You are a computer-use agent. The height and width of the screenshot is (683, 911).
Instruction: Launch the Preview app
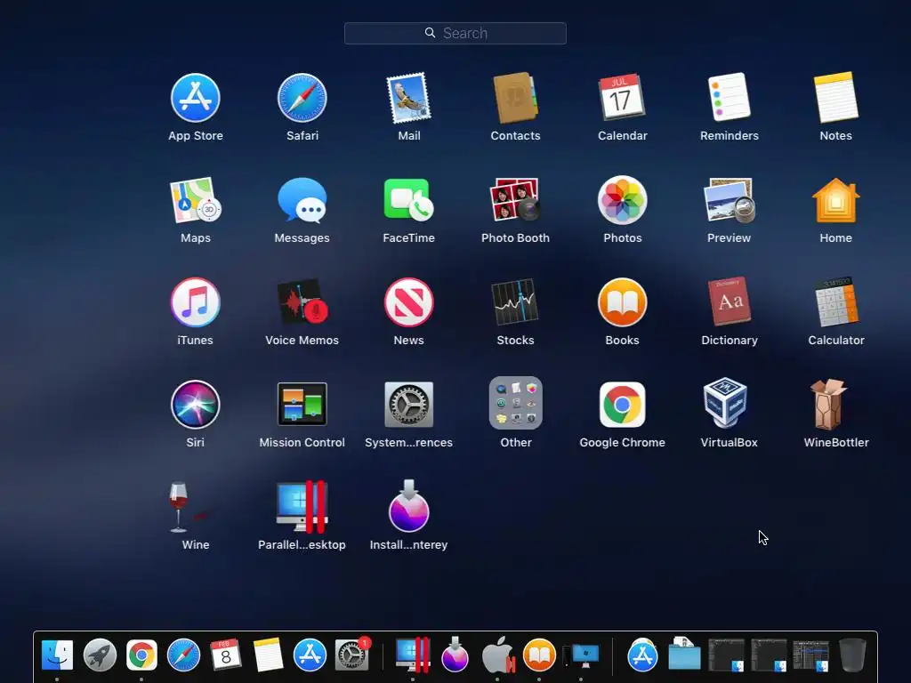[x=730, y=200]
